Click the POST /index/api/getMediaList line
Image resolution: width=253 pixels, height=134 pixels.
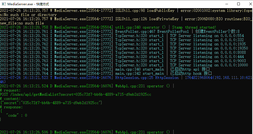coord(75,94)
